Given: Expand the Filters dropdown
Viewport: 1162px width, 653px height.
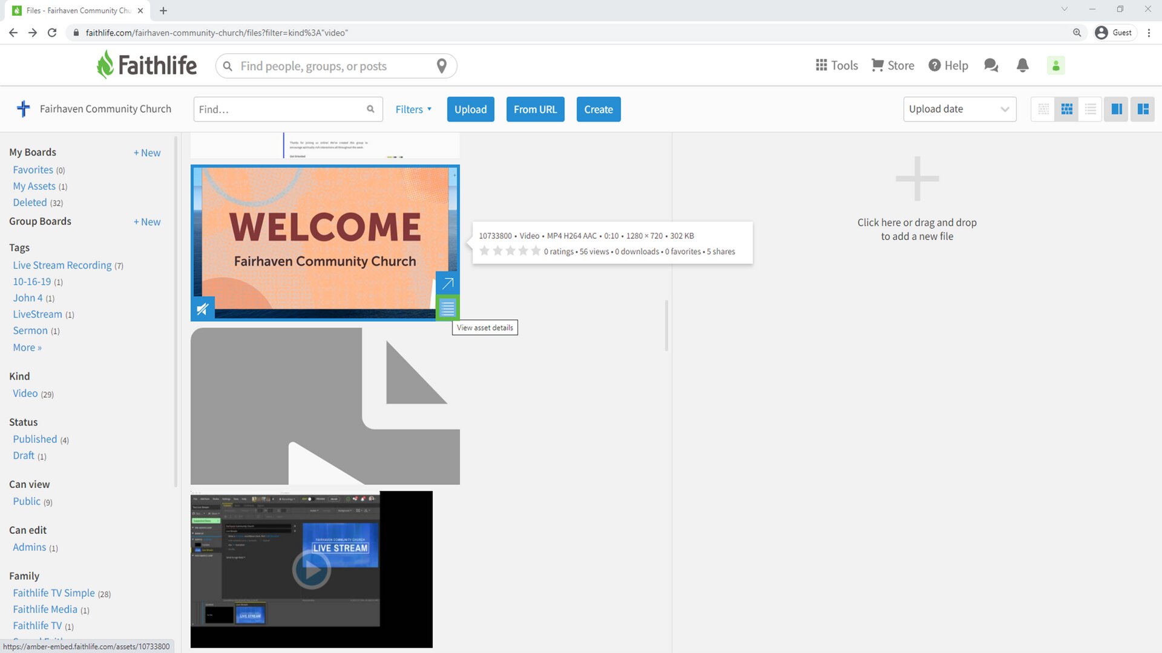Looking at the screenshot, I should 414,109.
